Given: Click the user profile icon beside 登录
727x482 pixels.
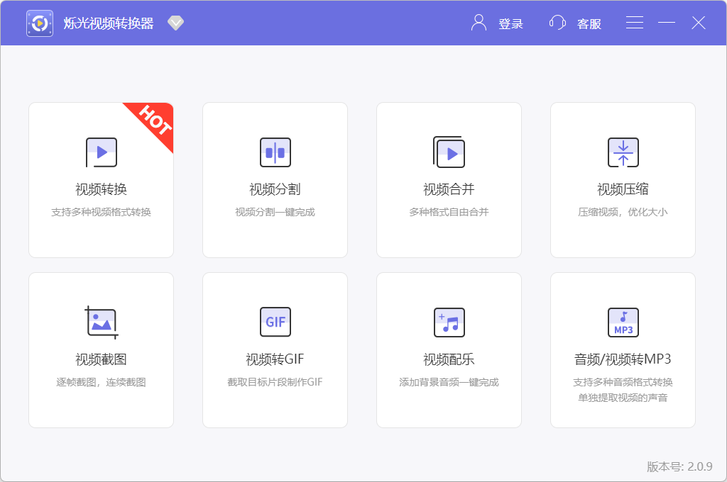Looking at the screenshot, I should point(478,23).
